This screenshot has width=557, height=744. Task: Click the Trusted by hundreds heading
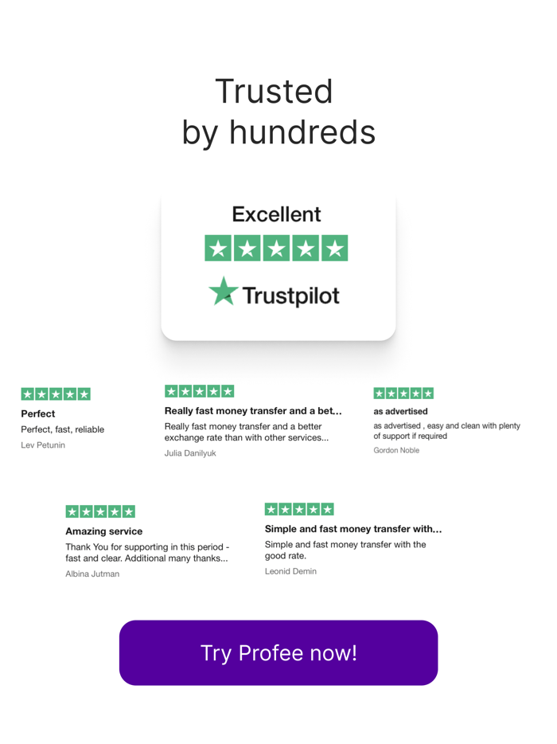pos(278,112)
